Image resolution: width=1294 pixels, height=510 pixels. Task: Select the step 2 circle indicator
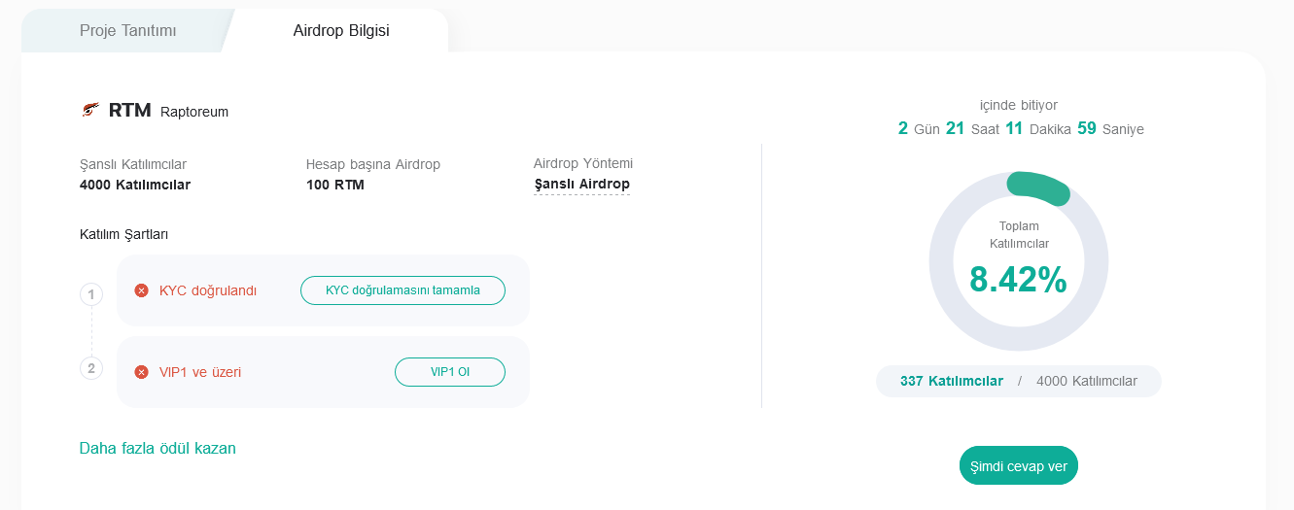pos(91,368)
